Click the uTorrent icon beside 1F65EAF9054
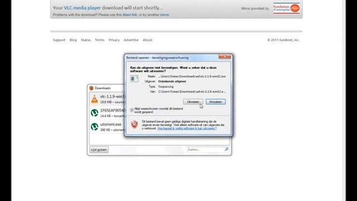This screenshot has width=357, height=201. [x=94, y=113]
